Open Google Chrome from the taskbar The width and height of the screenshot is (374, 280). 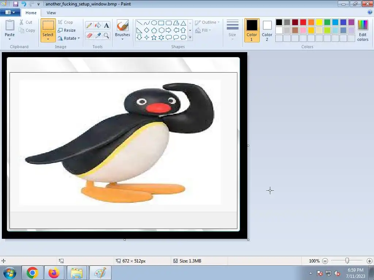click(x=33, y=273)
